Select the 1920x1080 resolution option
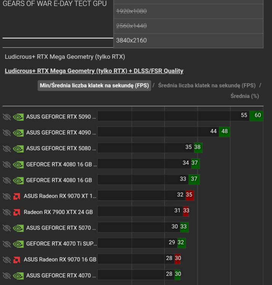This screenshot has height=285, width=272. (x=188, y=11)
